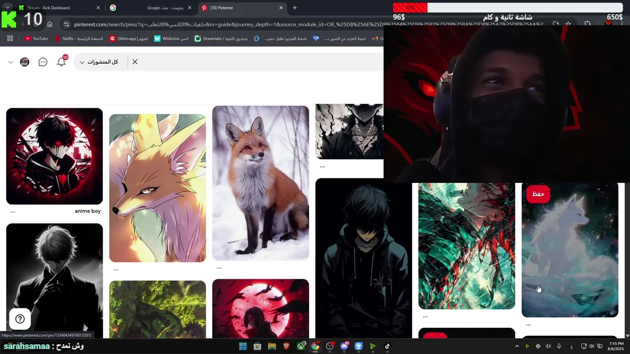Open Chrome from taskbar
Screen dimensions: 630x354
(x=315, y=346)
